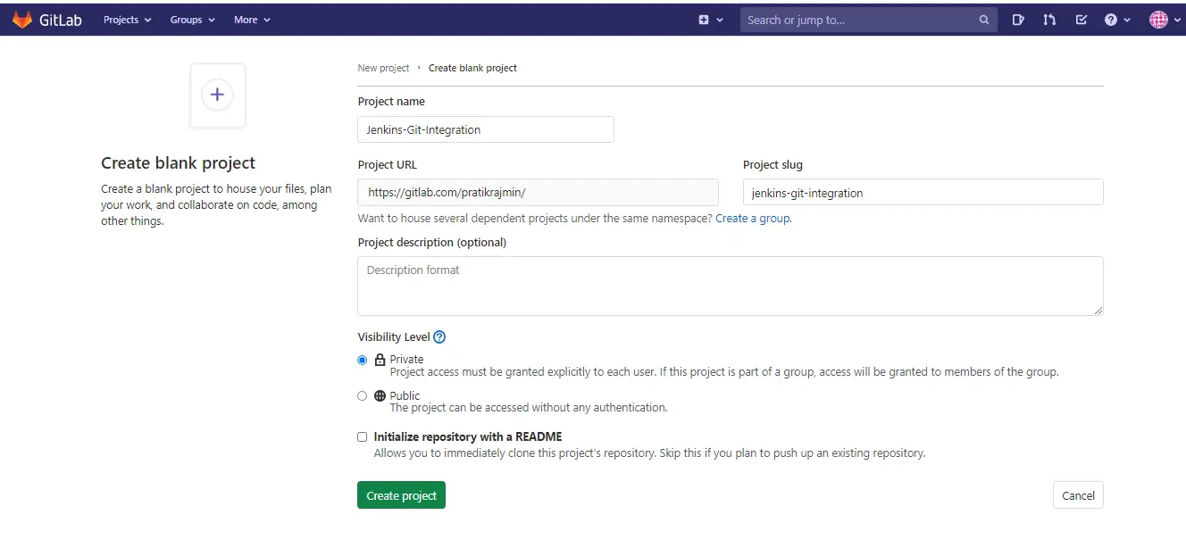Focus the Project name input field
Screen dimensions: 1186x548
click(486, 129)
